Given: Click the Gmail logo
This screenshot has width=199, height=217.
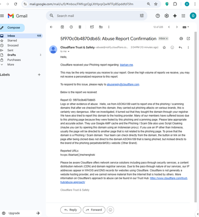Looking at the screenshot, I should [x=17, y=16].
